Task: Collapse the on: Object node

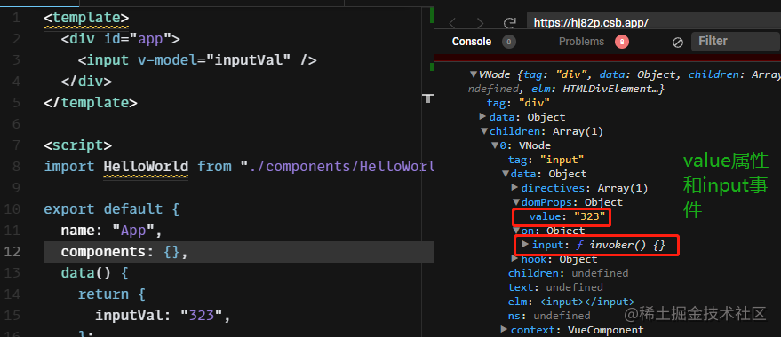Action: pyautogui.click(x=516, y=231)
